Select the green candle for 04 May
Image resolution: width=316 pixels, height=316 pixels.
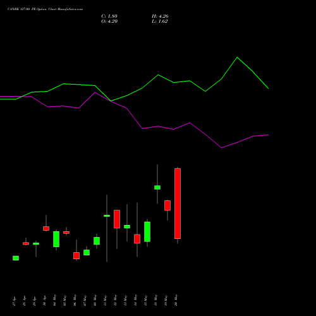56,239
